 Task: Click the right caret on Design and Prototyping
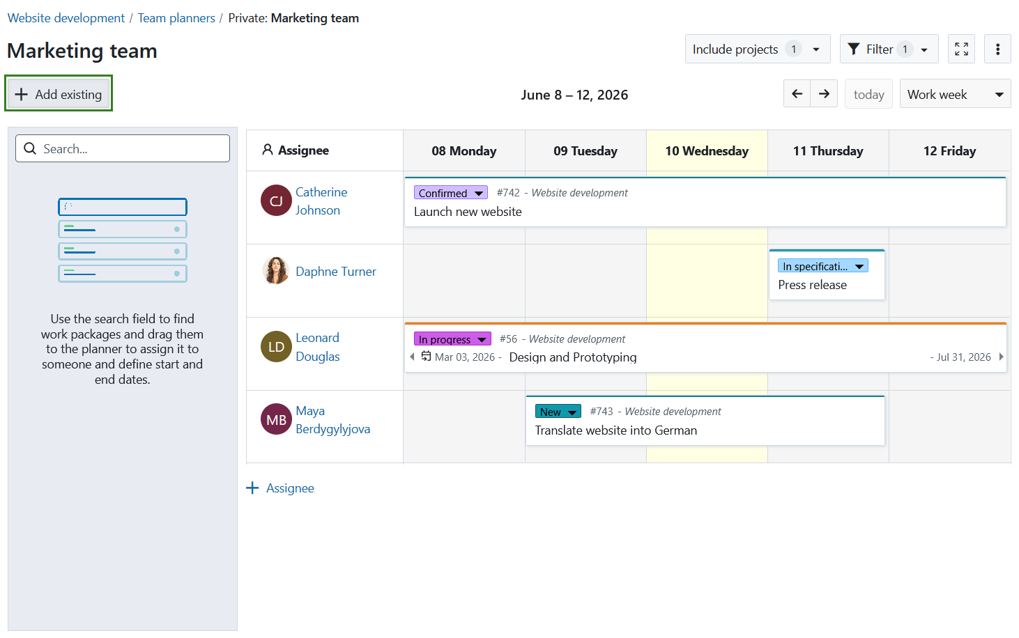[x=1001, y=357]
